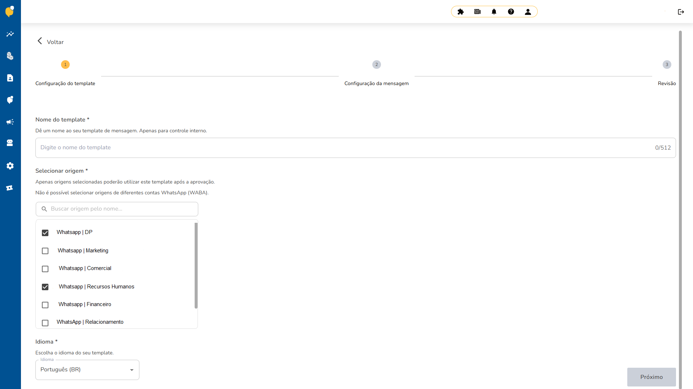Focus the template name input field

click(355, 148)
